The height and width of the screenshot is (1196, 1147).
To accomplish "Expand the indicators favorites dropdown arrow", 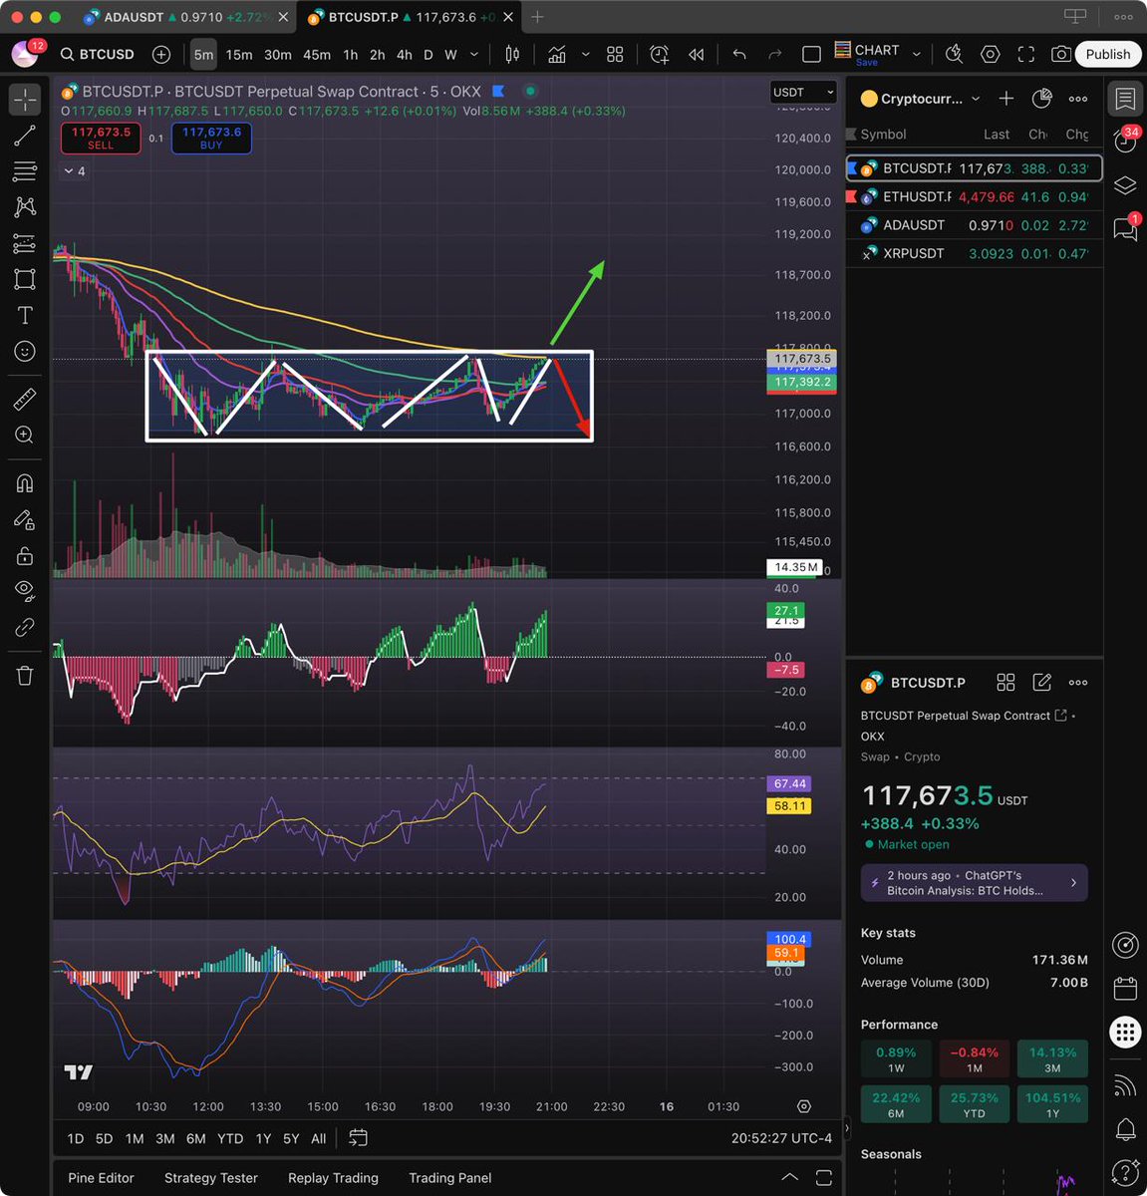I will (586, 55).
